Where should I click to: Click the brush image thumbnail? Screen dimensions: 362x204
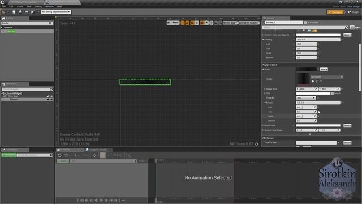point(303,79)
